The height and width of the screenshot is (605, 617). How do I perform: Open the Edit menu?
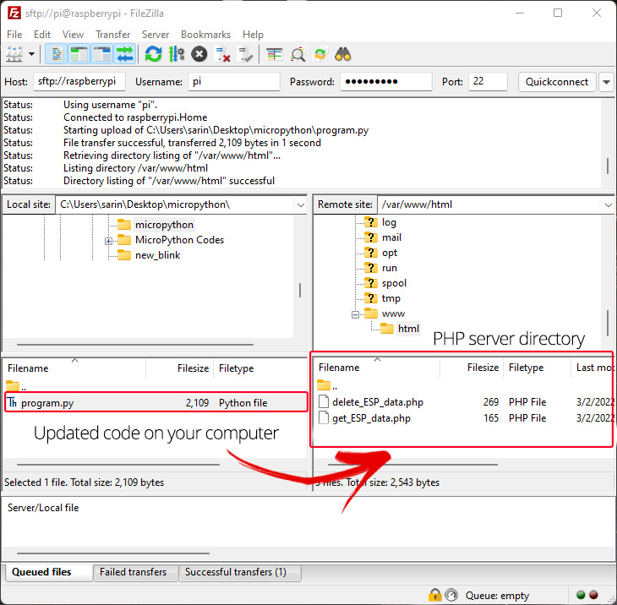click(x=42, y=35)
